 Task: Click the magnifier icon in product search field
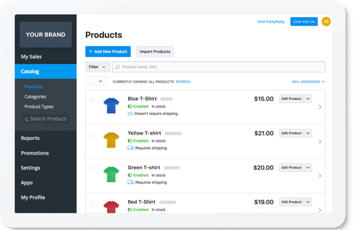(x=118, y=67)
